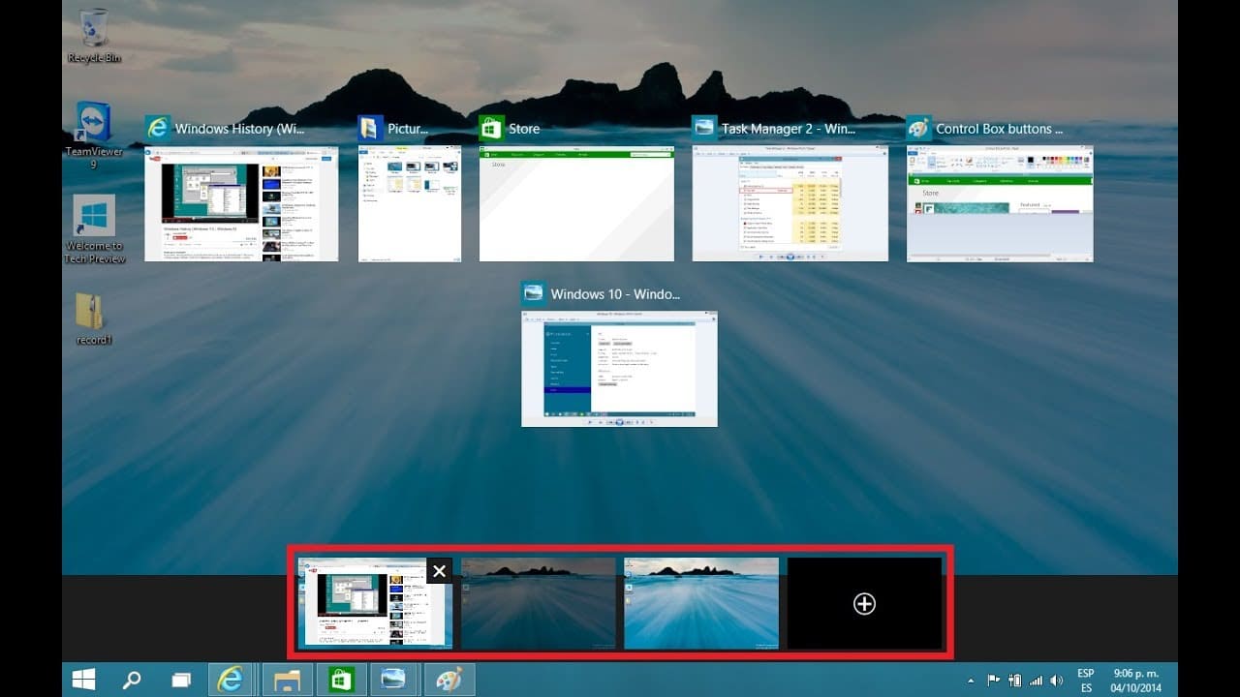Open the TeamViewer 9 desktop shortcut

point(94,136)
